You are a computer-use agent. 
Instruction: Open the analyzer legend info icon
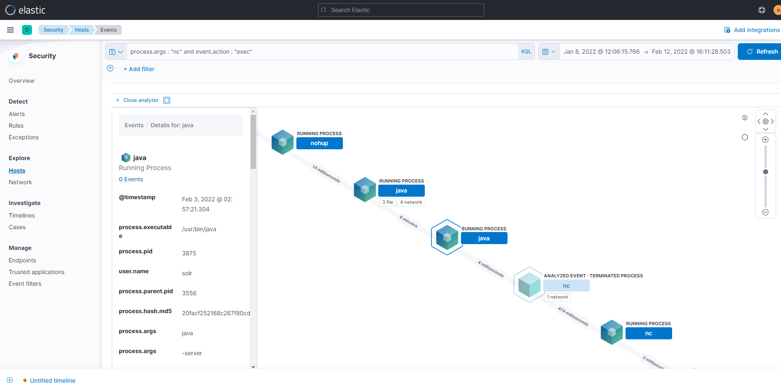[745, 118]
